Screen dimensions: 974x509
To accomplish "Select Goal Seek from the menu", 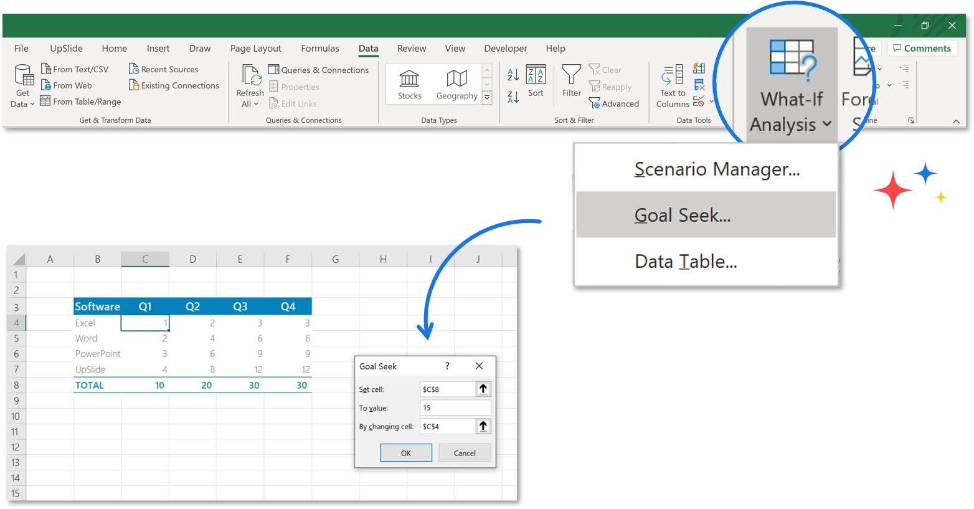I will tap(683, 214).
